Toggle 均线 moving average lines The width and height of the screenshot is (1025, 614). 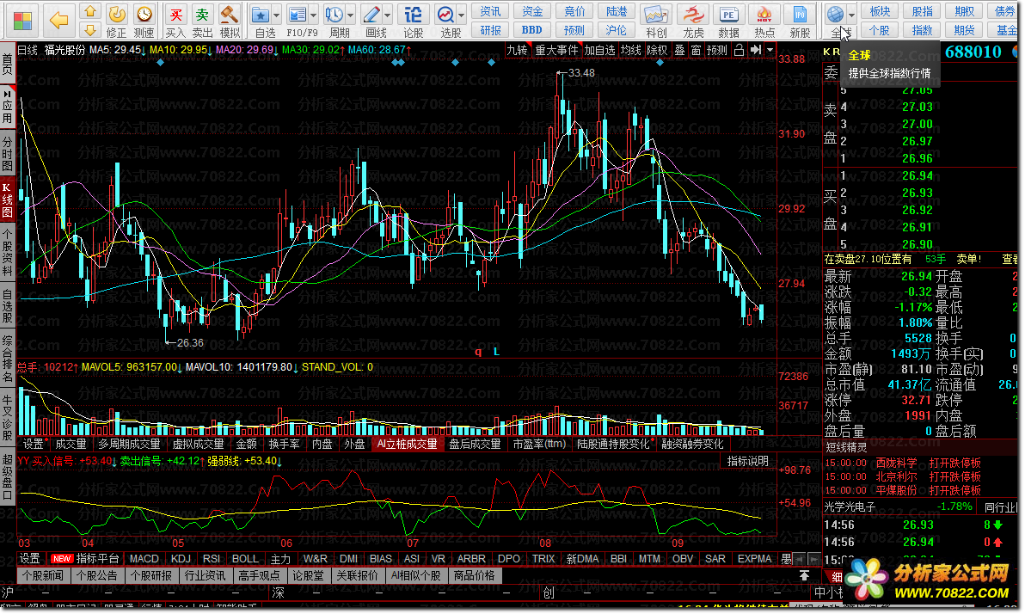pos(631,51)
